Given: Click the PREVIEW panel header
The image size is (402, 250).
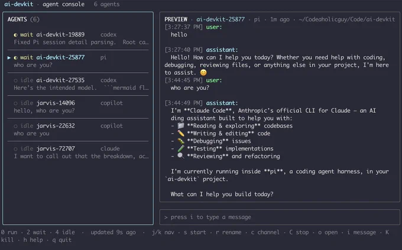Looking at the screenshot, I should 176,20.
